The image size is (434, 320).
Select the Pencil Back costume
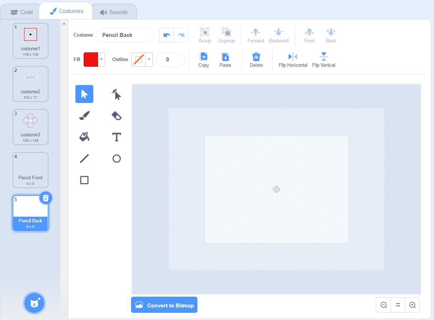click(x=31, y=213)
